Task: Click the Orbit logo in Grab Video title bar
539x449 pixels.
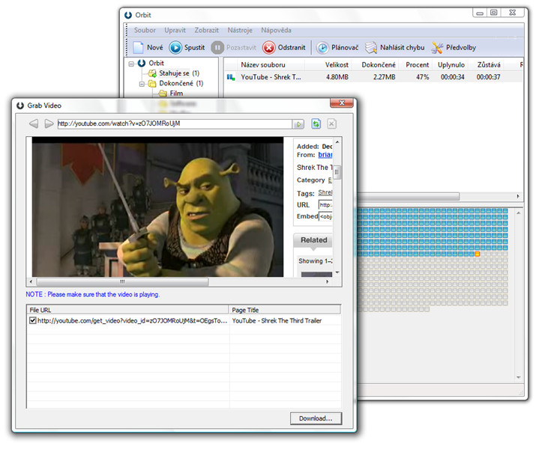Action: [20, 106]
